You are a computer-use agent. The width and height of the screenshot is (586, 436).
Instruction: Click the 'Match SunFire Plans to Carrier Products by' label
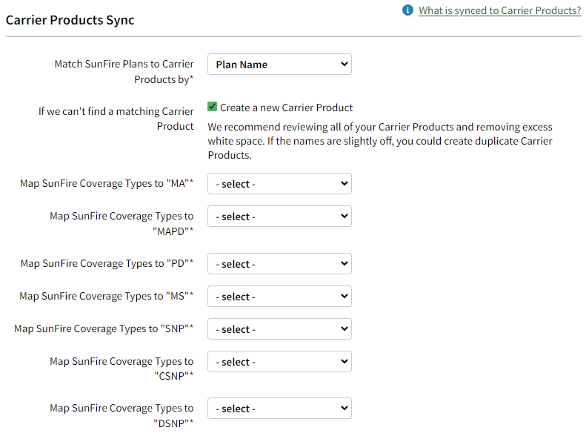click(124, 72)
